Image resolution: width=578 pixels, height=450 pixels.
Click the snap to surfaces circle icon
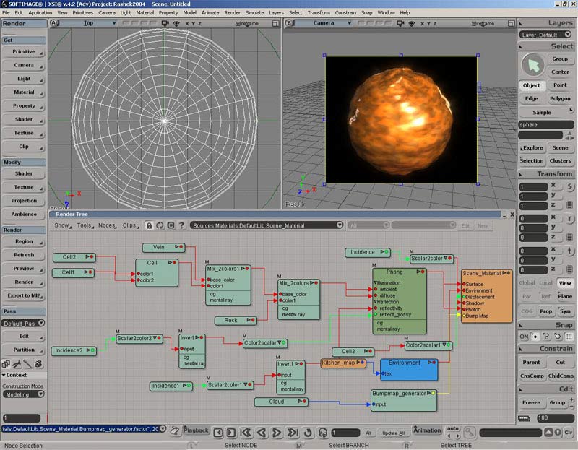coord(558,337)
